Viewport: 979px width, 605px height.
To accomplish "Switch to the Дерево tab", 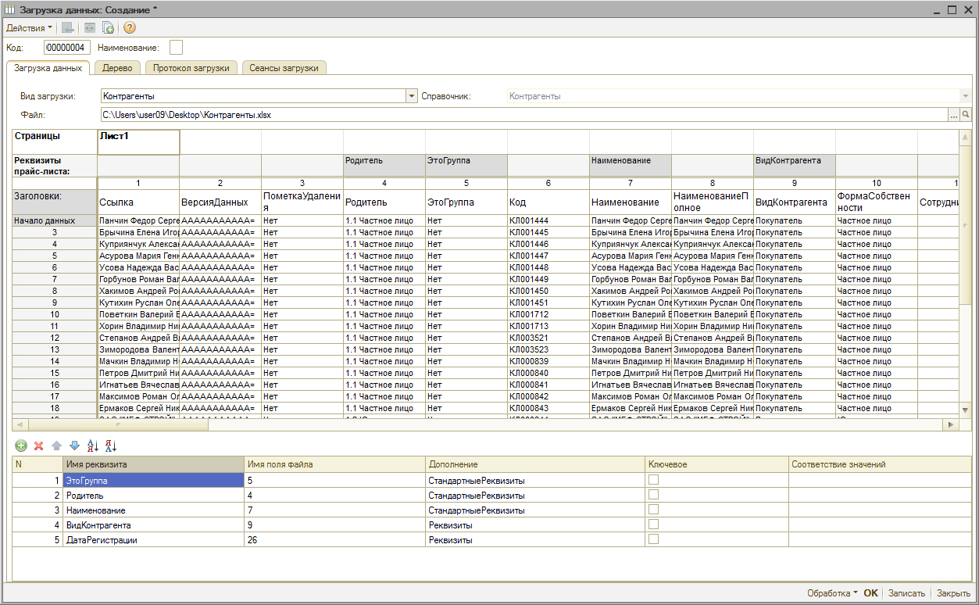I will coord(117,68).
